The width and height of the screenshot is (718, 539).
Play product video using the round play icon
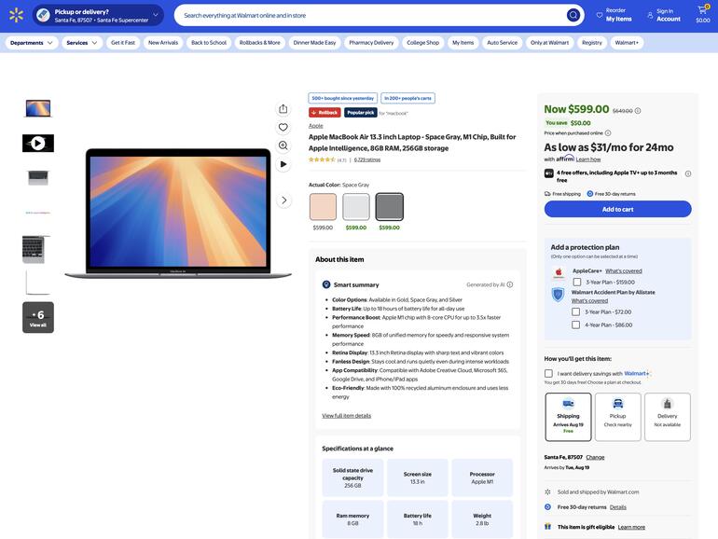click(x=283, y=164)
